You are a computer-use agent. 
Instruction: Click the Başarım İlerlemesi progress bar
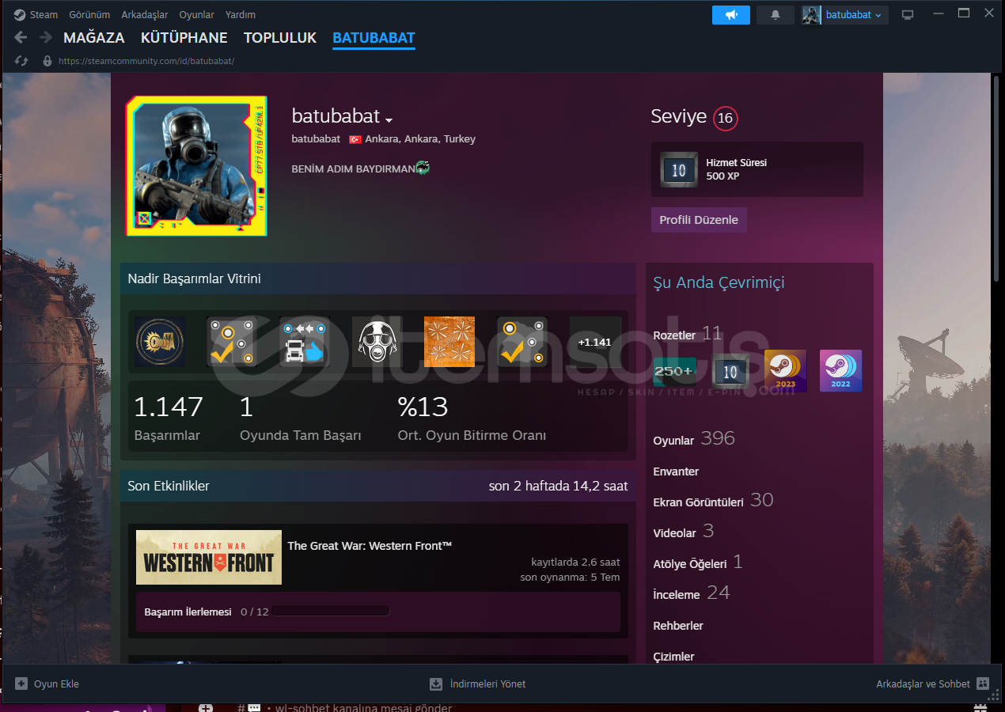pos(331,612)
